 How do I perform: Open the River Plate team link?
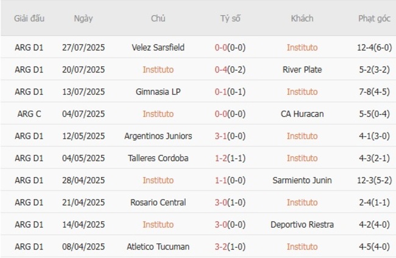pyautogui.click(x=302, y=69)
